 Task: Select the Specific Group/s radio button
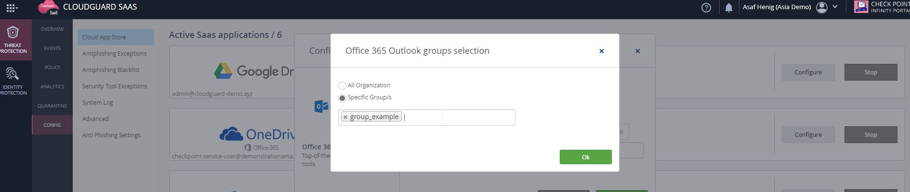342,98
